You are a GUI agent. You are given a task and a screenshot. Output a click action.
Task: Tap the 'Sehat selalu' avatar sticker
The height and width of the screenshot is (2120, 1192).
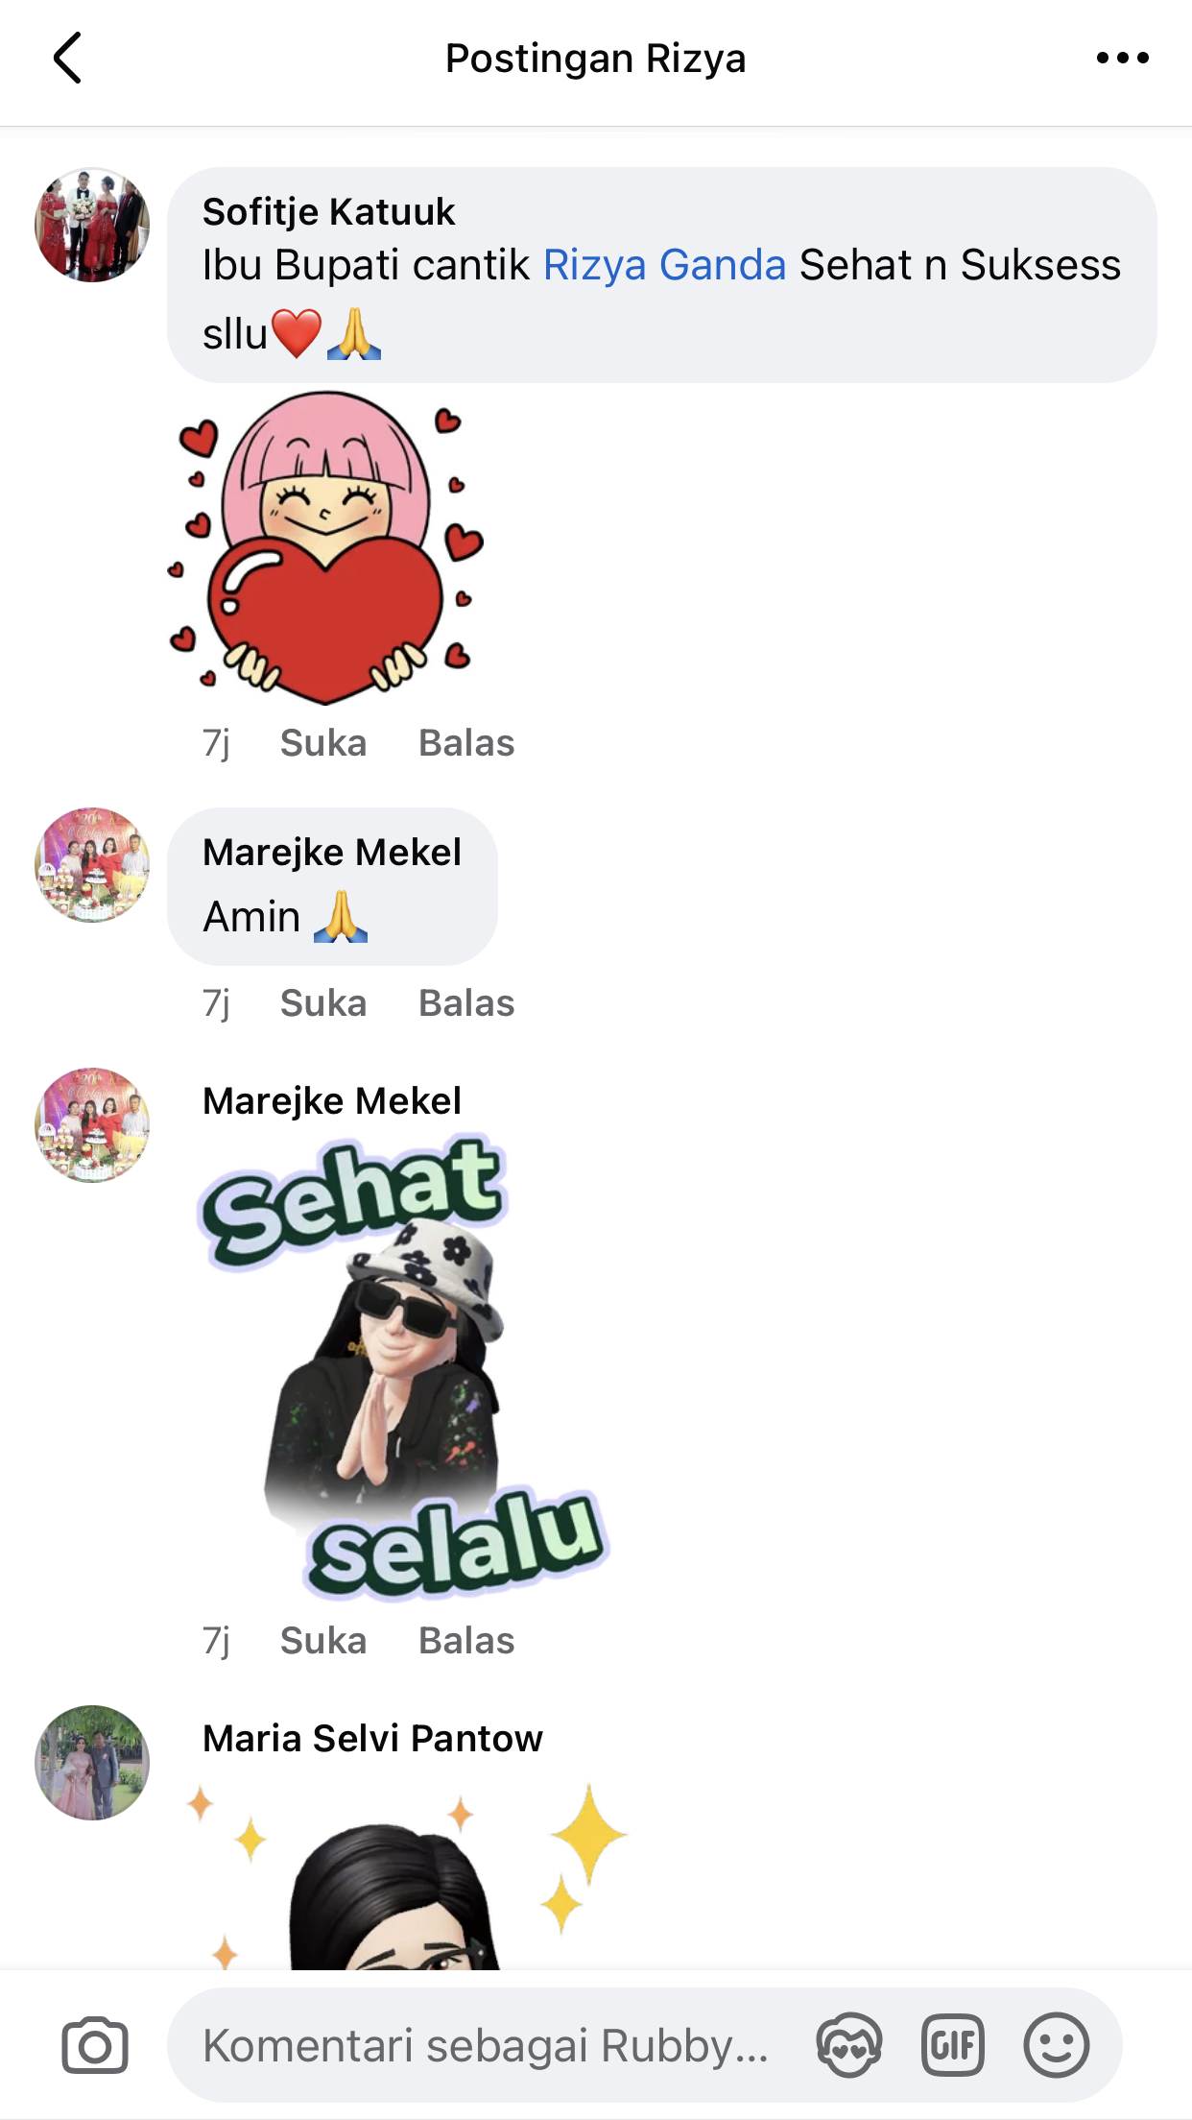tap(403, 1368)
